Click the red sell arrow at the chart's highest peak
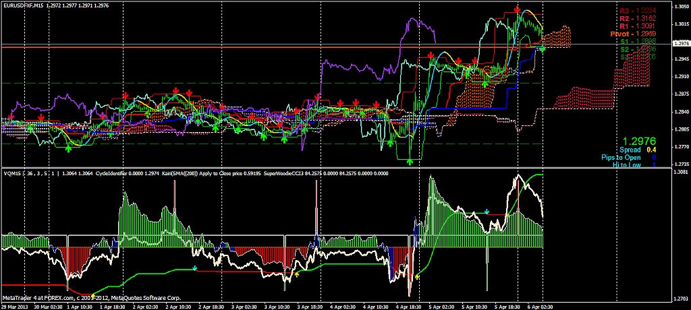Screen dimensions: 691x310 click(x=517, y=10)
